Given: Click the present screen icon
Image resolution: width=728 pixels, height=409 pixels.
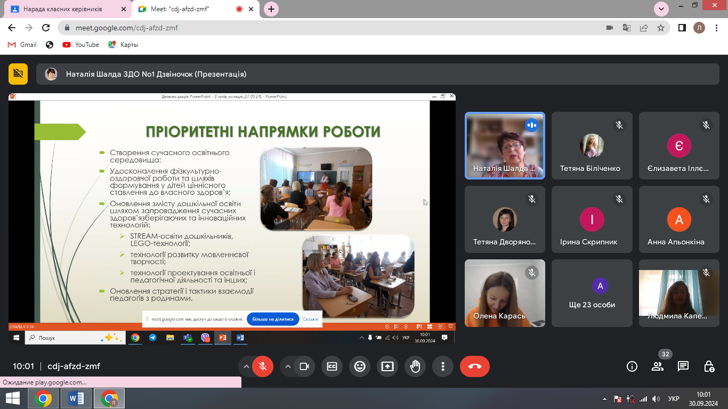Looking at the screenshot, I should pos(387,366).
